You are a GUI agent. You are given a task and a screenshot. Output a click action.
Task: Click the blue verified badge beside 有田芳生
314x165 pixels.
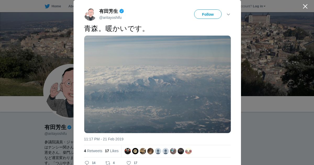(x=122, y=11)
